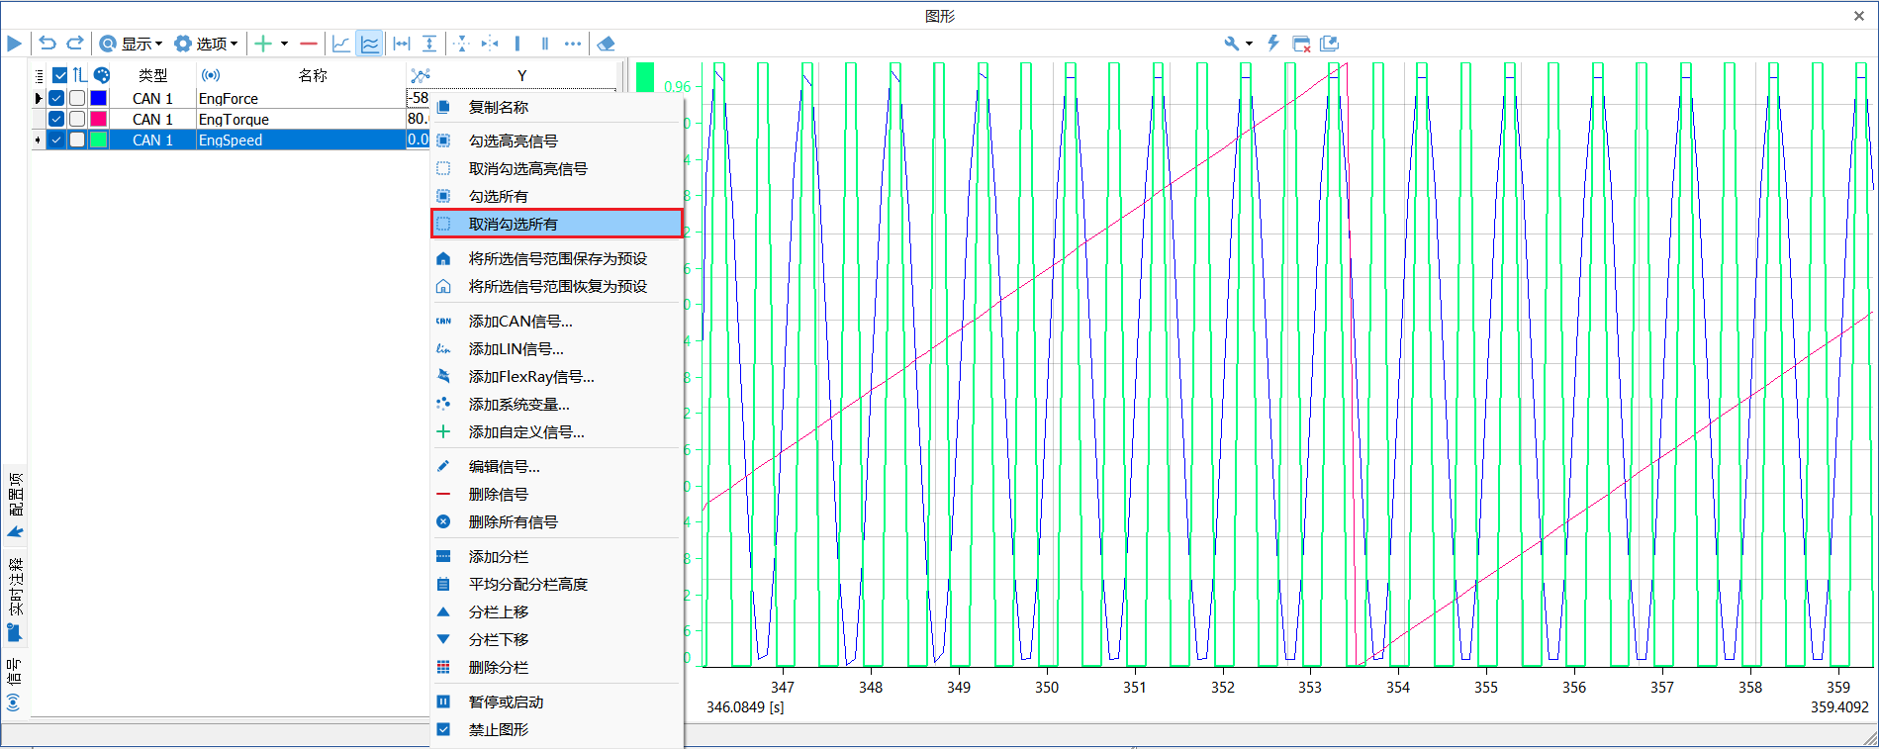Click the redo arrow icon
This screenshot has width=1879, height=749.
coord(75,44)
